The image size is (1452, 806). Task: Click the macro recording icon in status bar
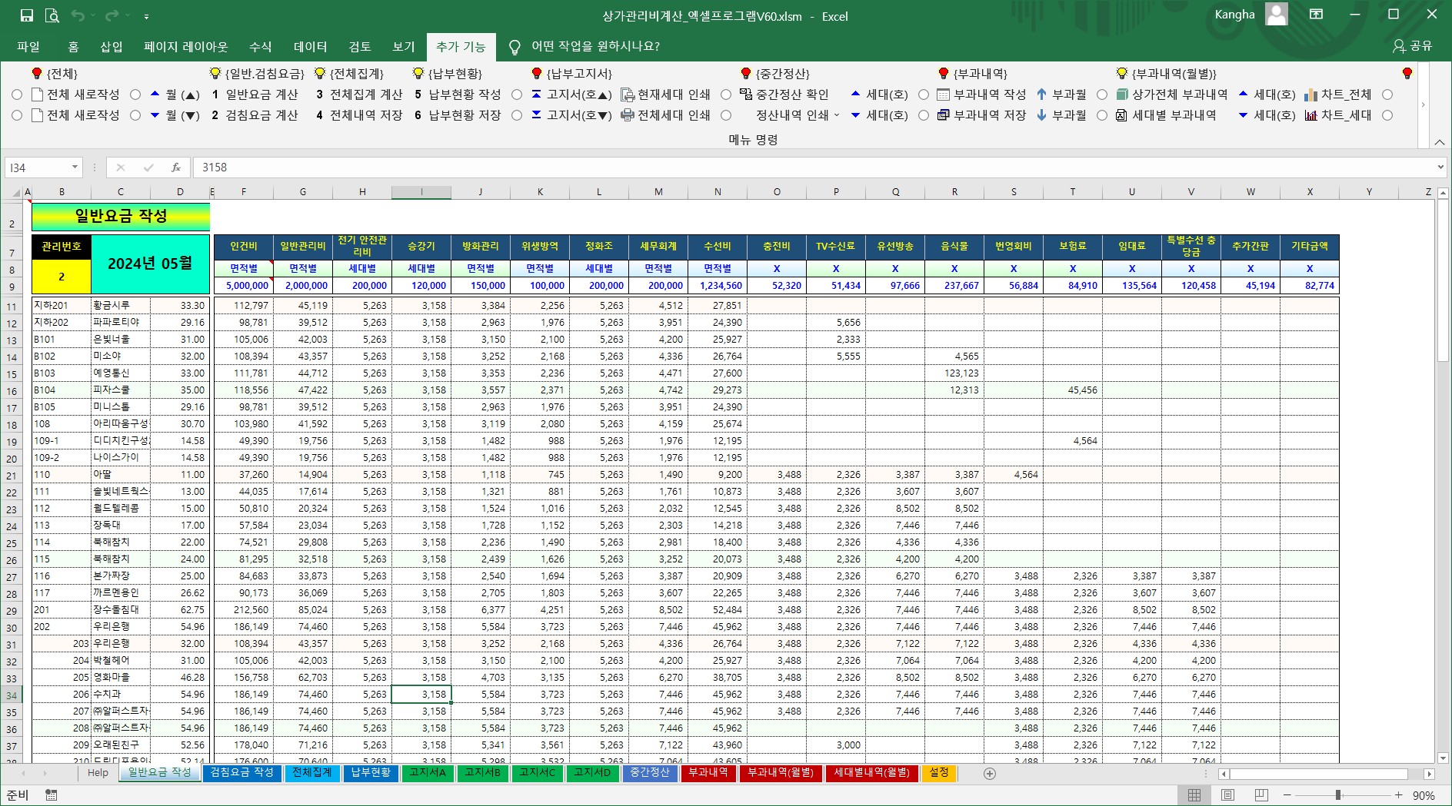(52, 795)
